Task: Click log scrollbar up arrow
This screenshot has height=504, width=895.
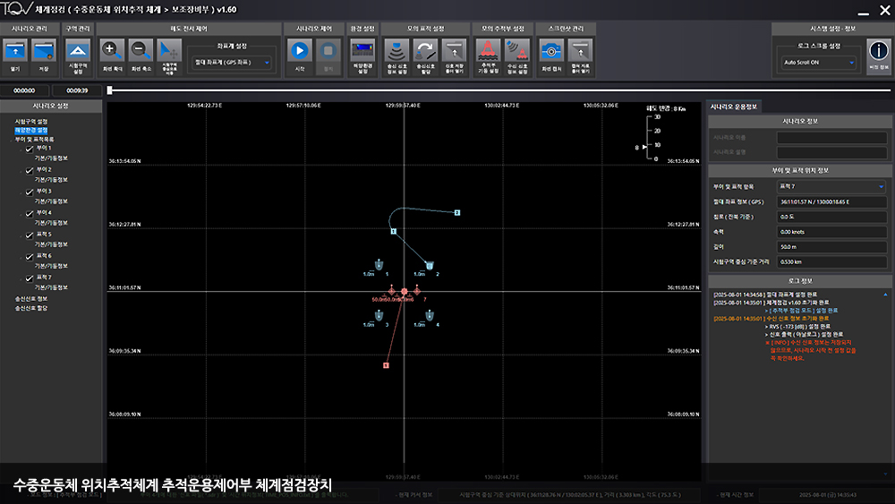Action: [885, 295]
